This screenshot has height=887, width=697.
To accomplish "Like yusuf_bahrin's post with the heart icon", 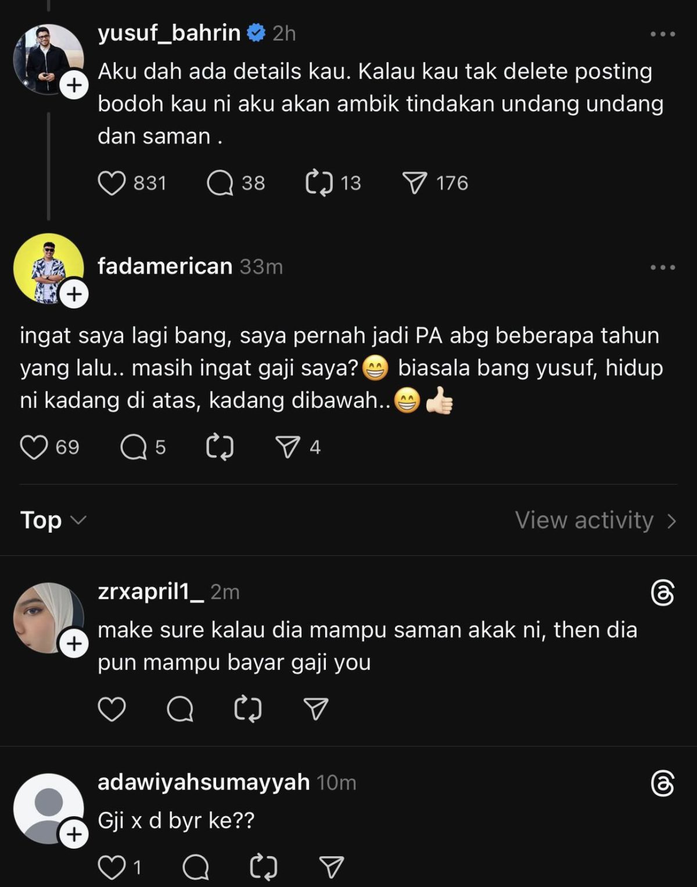I will pyautogui.click(x=112, y=183).
